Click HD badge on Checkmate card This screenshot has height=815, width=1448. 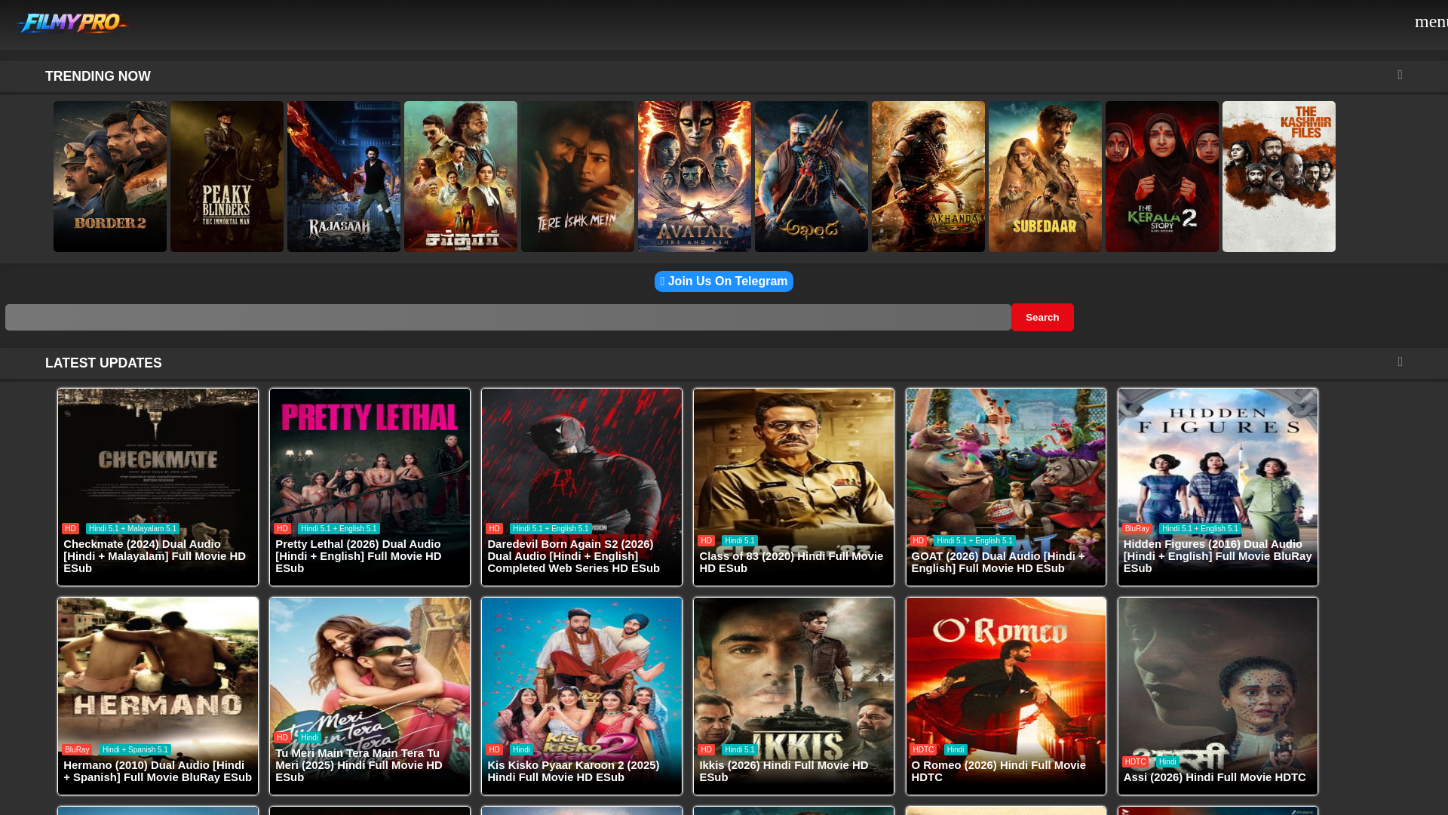[x=70, y=529]
